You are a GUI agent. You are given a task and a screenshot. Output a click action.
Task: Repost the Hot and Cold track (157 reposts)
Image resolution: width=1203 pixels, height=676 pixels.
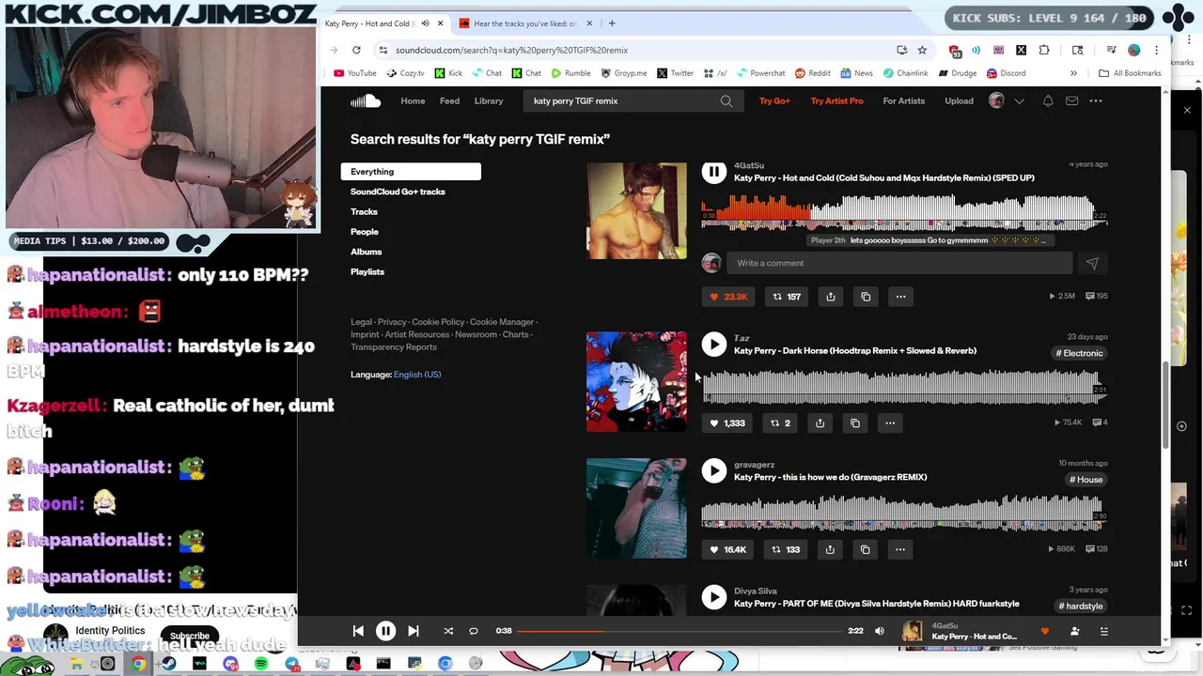pyautogui.click(x=787, y=297)
